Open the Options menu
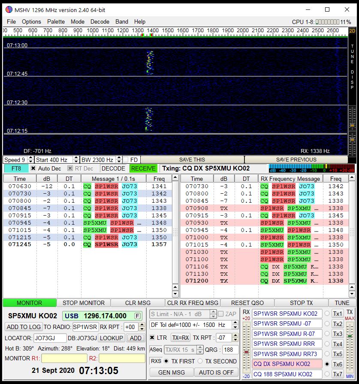The width and height of the screenshot is (359, 384). (x=31, y=21)
